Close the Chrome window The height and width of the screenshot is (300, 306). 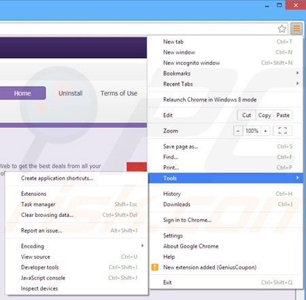(296, 5)
